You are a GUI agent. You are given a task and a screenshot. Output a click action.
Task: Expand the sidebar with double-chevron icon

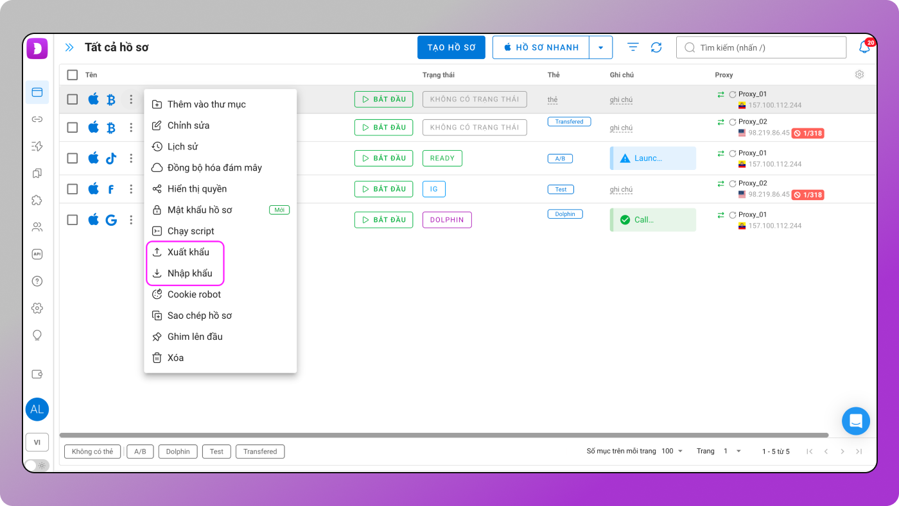[x=69, y=47]
